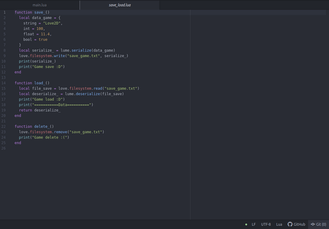Click line number 14 in gutter
The height and width of the screenshot is (229, 329).
[x=4, y=83]
